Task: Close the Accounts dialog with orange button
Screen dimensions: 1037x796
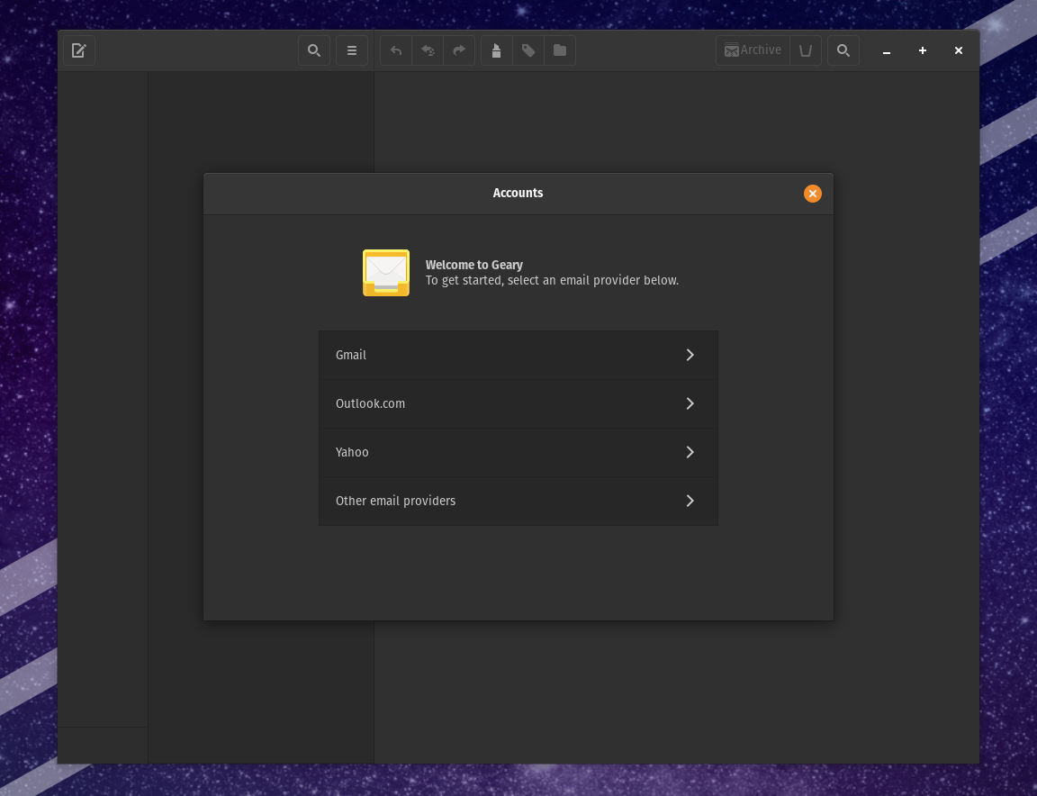Action: tap(813, 194)
